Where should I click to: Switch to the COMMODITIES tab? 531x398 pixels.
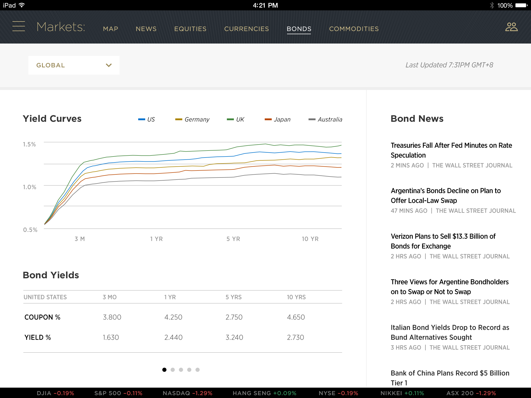354,29
